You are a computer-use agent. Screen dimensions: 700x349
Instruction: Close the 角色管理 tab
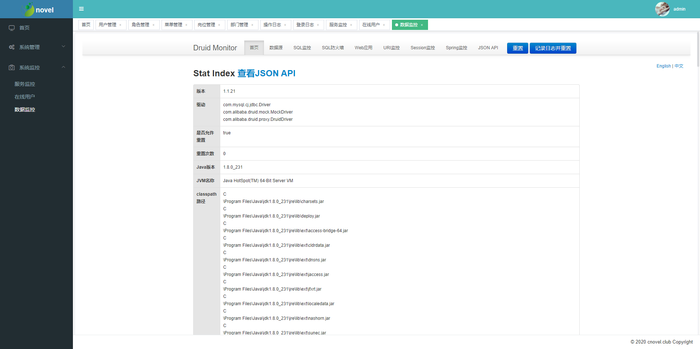point(153,25)
